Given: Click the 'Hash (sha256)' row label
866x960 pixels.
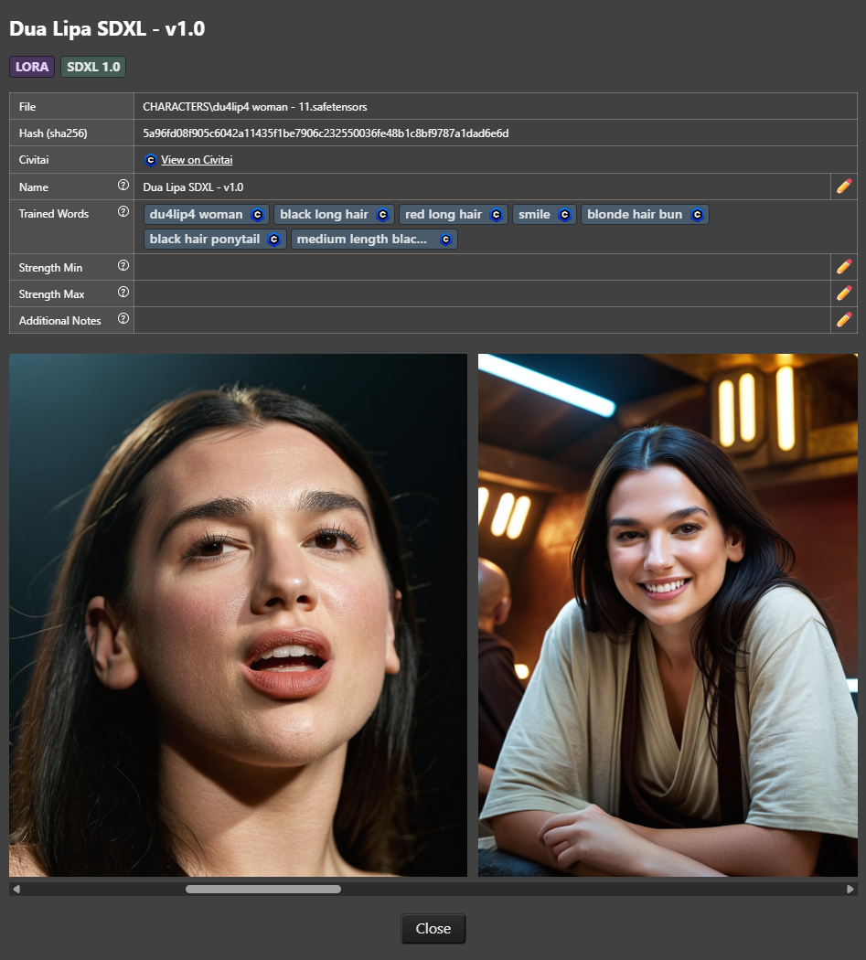Looking at the screenshot, I should 53,133.
